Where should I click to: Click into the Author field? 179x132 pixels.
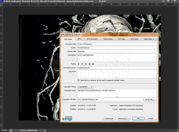pyautogui.click(x=117, y=48)
